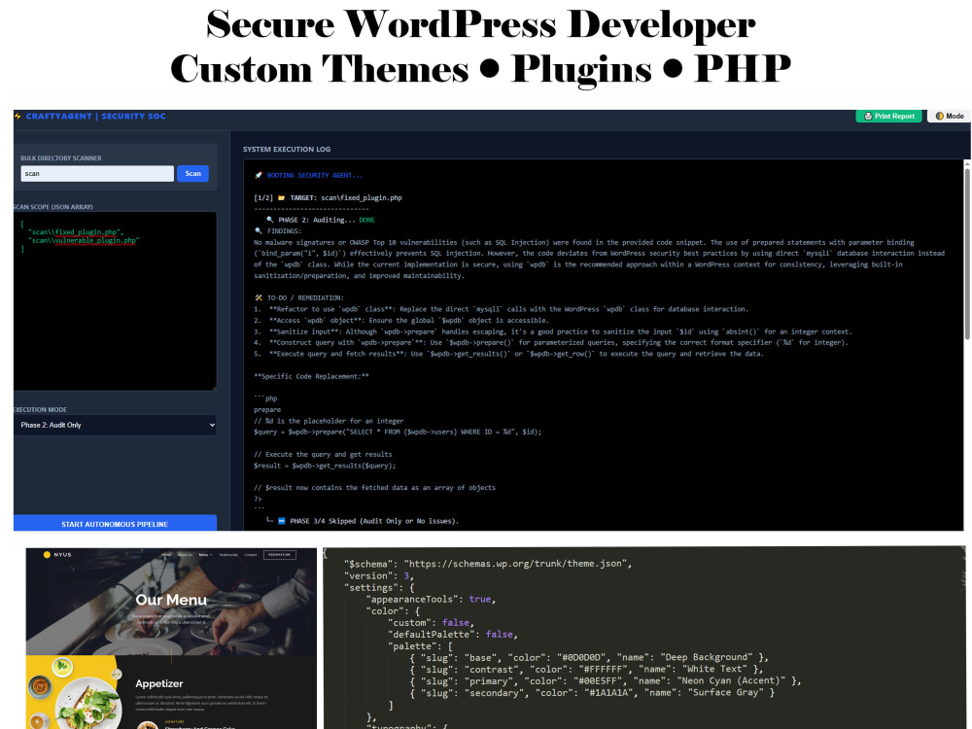This screenshot has width=972, height=729.
Task: Click the "version": 3 line in the JSON
Action: [379, 575]
